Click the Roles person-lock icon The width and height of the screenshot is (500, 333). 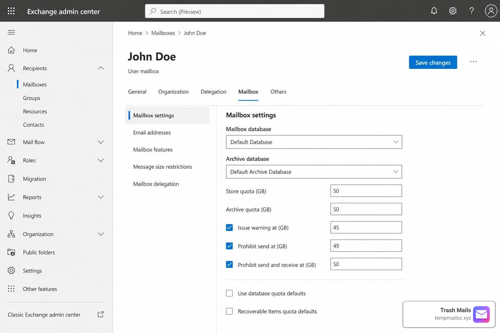coord(11,160)
